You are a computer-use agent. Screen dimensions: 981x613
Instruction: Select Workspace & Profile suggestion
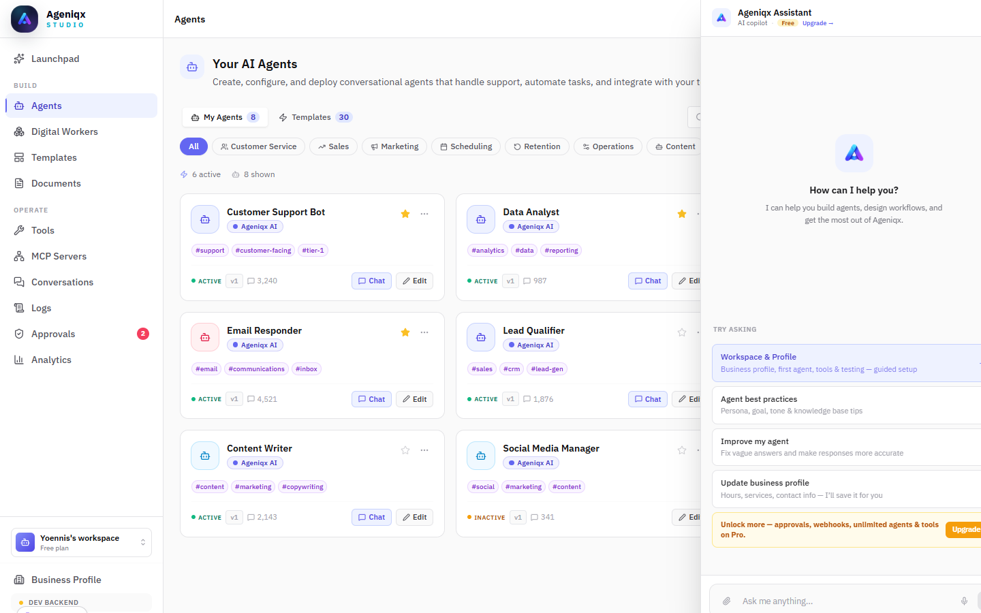tap(846, 363)
